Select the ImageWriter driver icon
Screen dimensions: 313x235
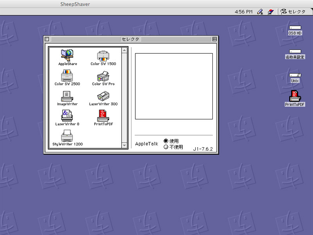pos(67,96)
